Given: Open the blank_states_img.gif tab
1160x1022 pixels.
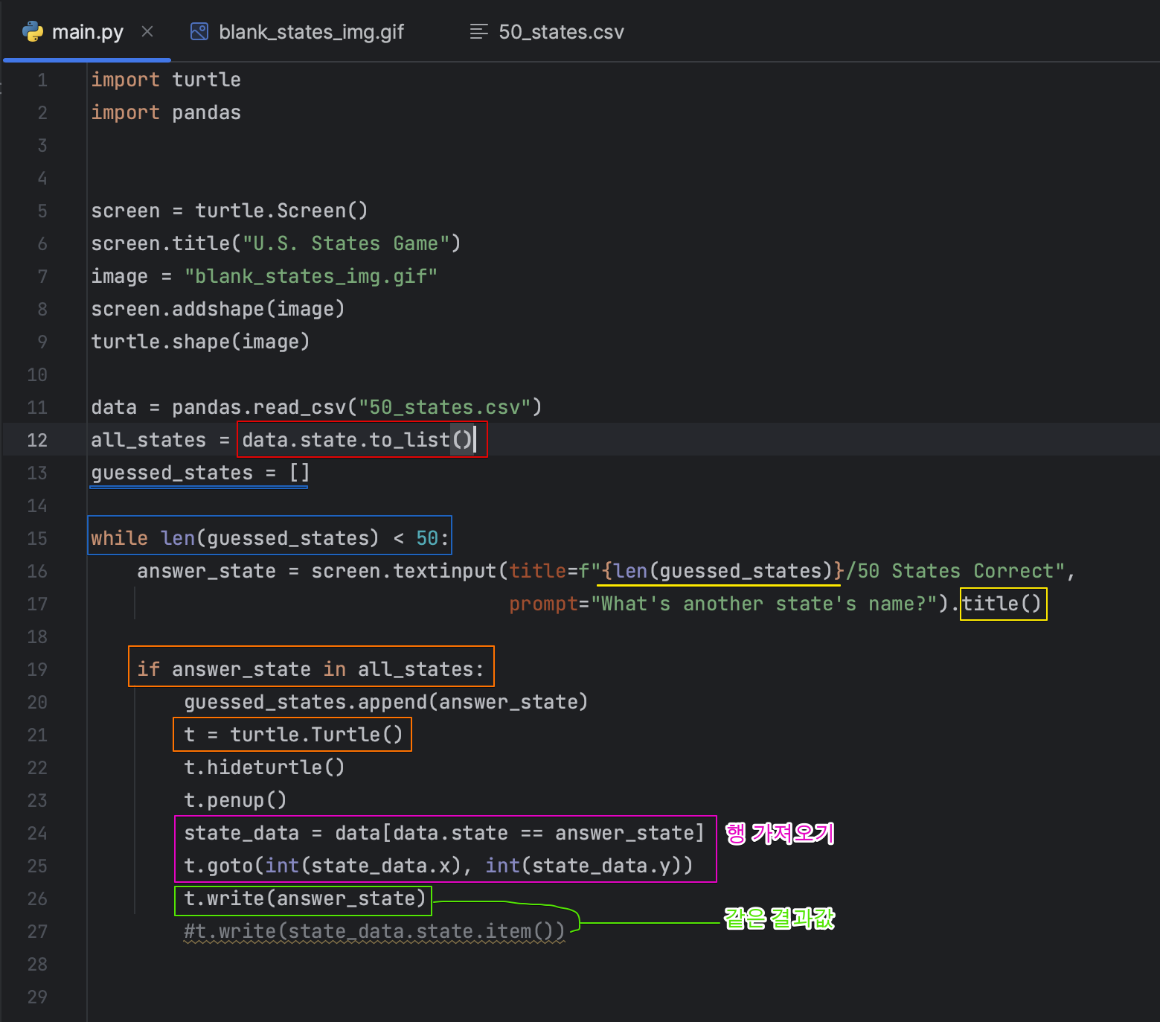Looking at the screenshot, I should [298, 32].
